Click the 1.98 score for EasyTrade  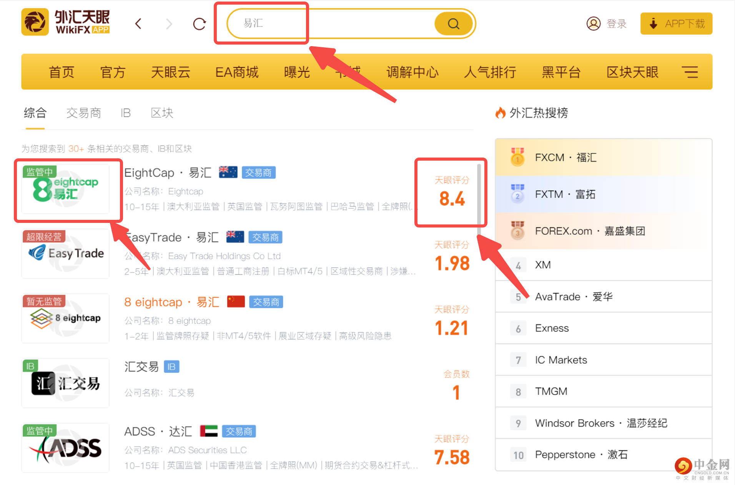452,263
